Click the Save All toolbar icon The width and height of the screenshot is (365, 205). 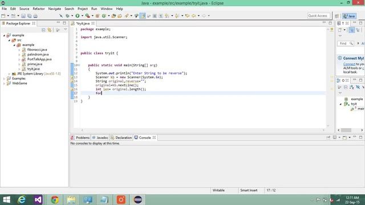tap(29, 16)
